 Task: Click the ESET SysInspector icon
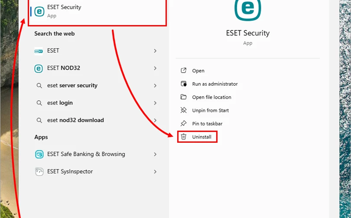tap(39, 172)
